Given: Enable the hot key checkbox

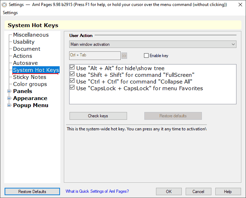Looking at the screenshot, I should coord(146,56).
